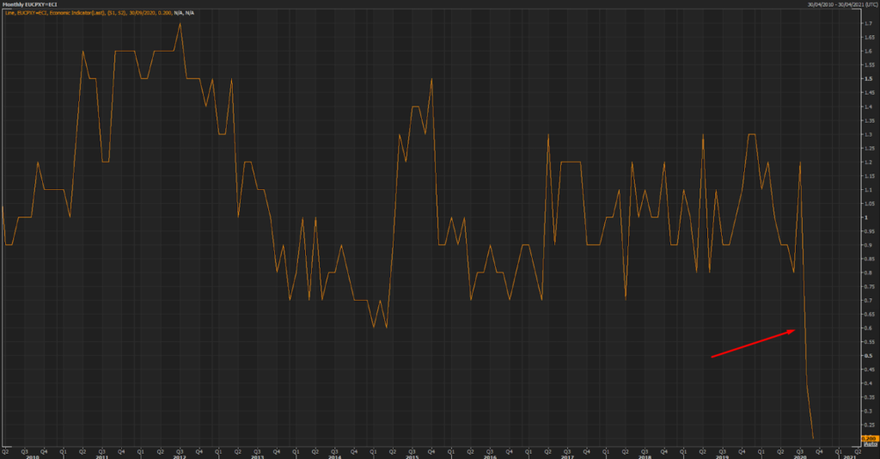880x459 pixels.
Task: Click the 1.7 label on the price axis
Action: click(866, 23)
